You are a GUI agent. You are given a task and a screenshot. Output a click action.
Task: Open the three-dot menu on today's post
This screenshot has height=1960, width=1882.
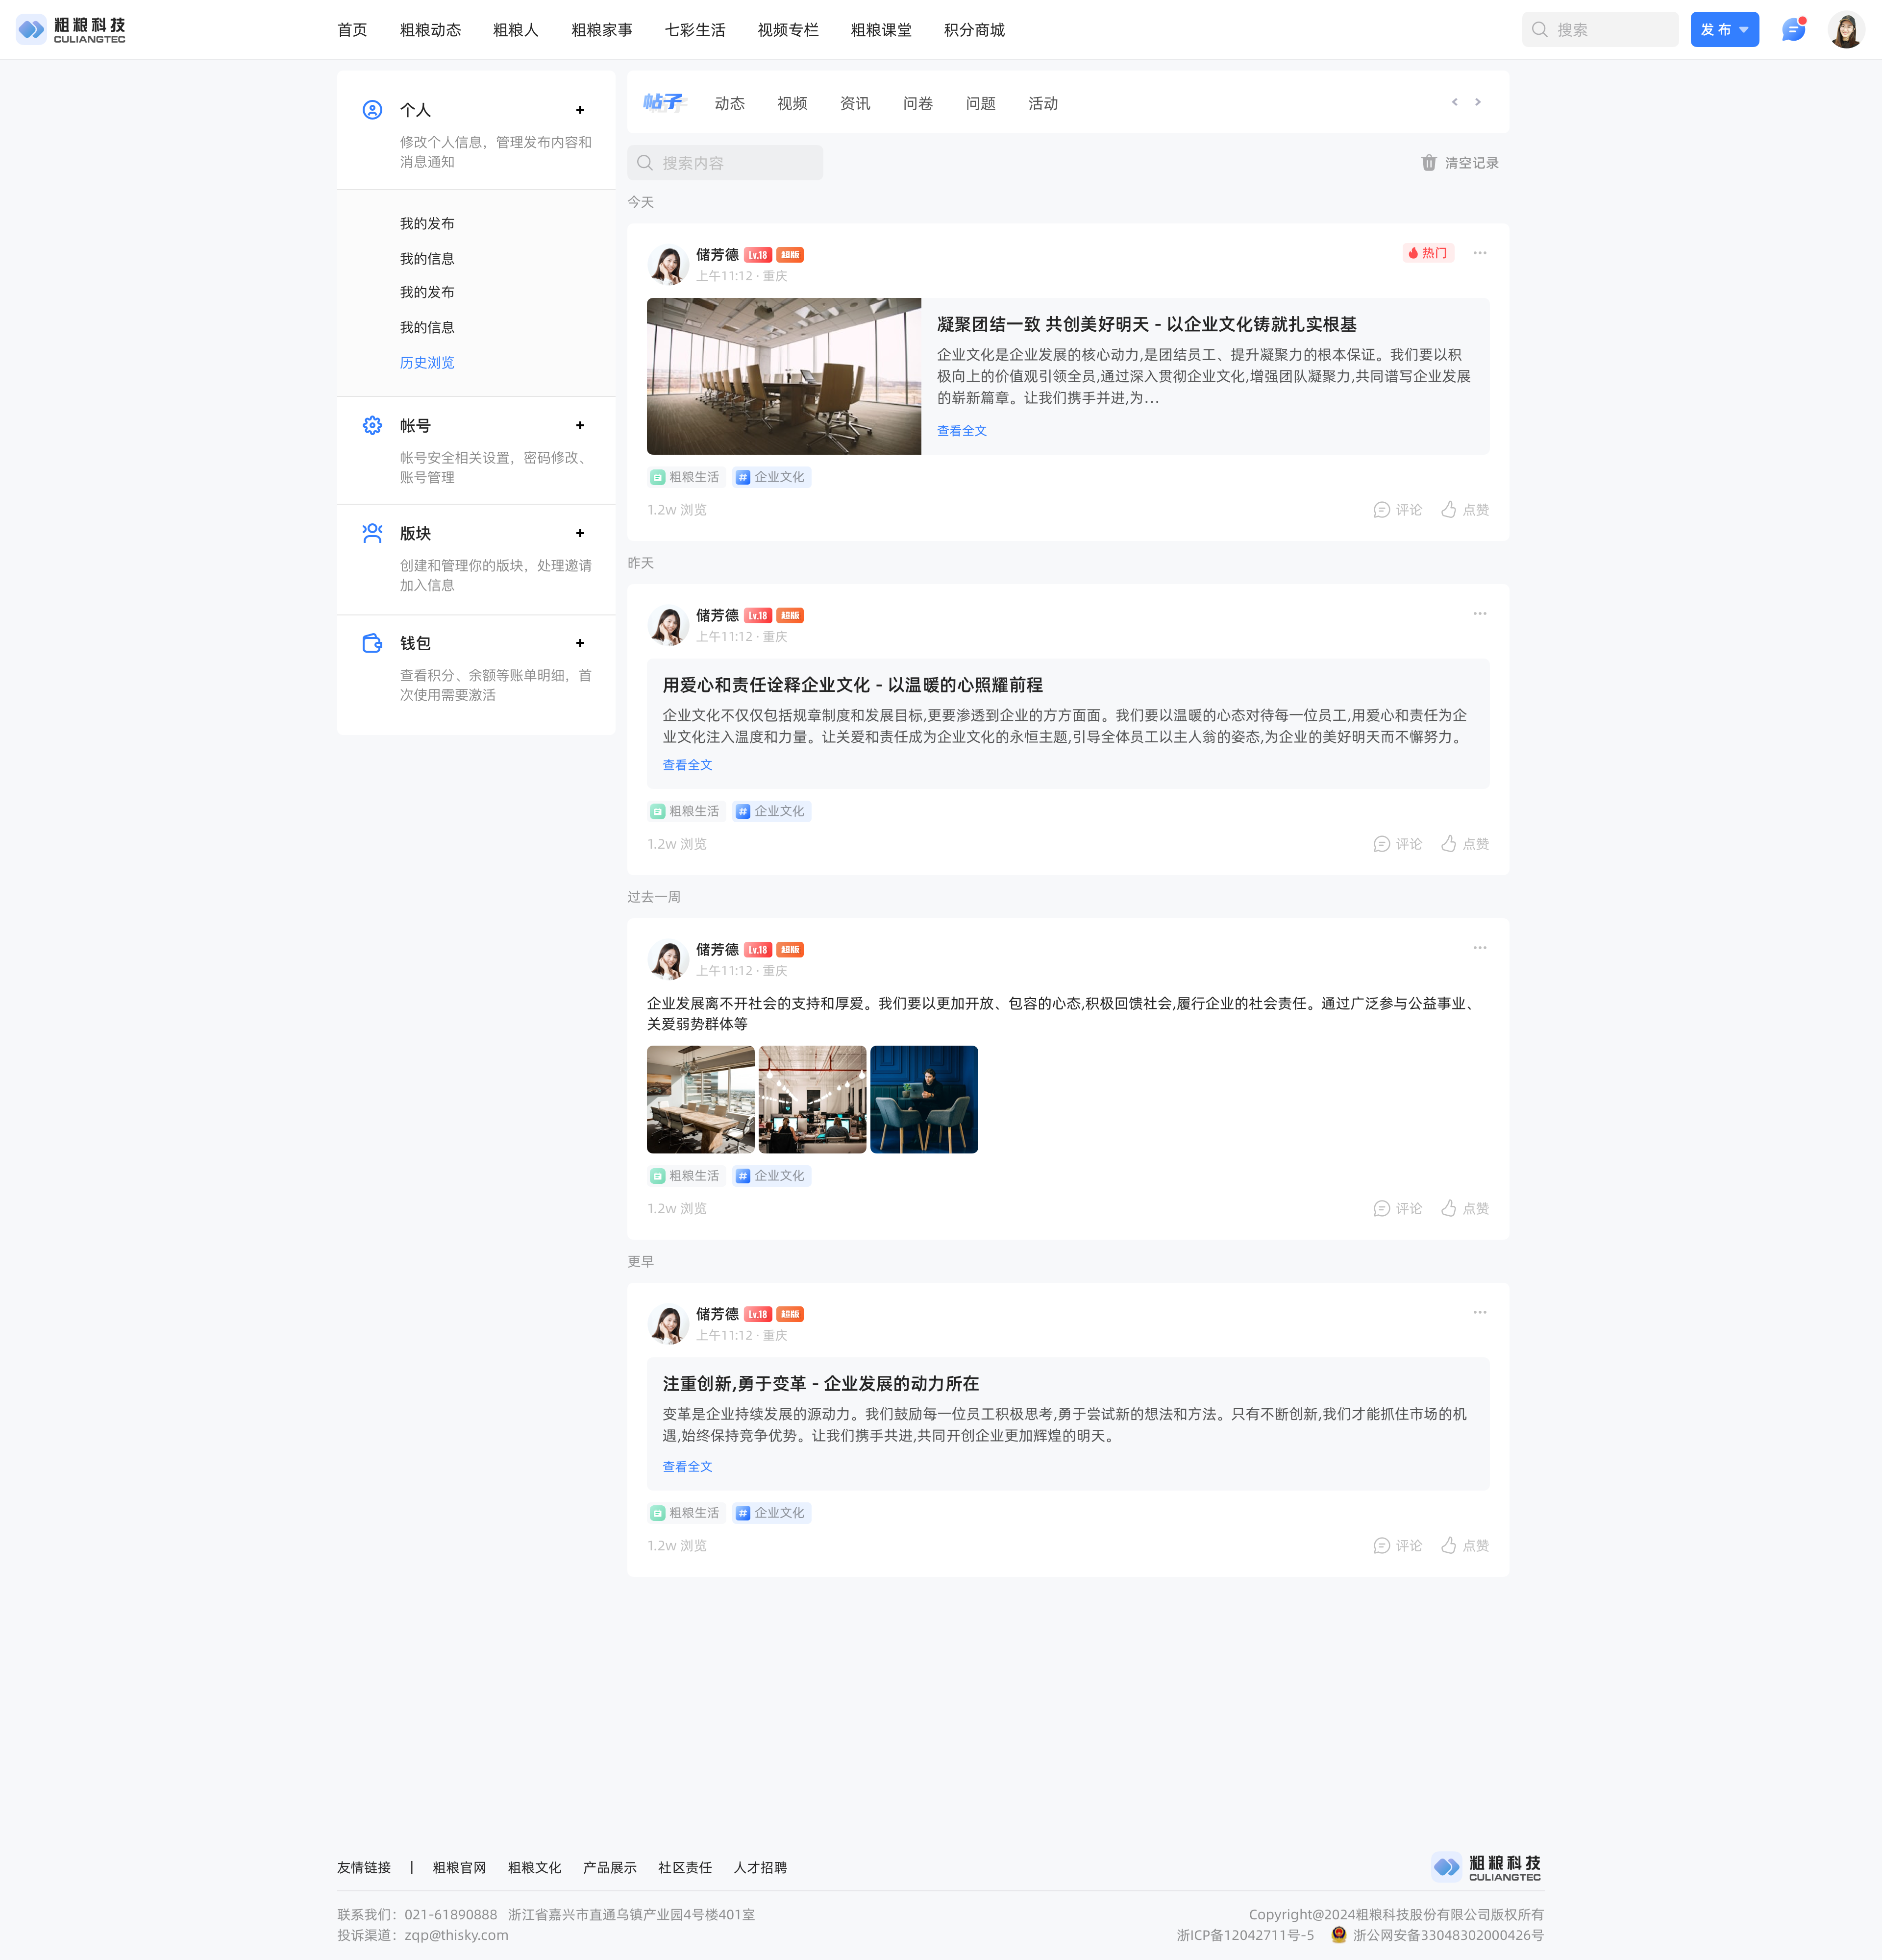pos(1479,253)
